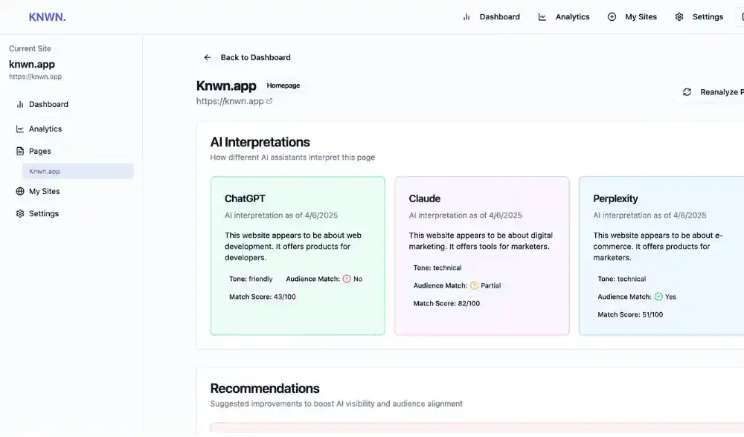
Task: Click the gear icon in the top navigation
Action: [x=679, y=17]
